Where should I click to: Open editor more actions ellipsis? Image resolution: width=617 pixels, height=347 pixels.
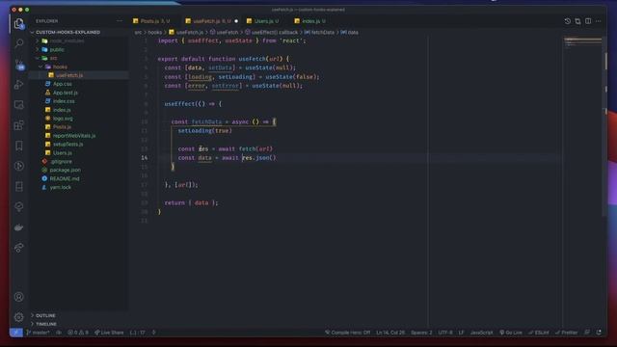pos(598,21)
